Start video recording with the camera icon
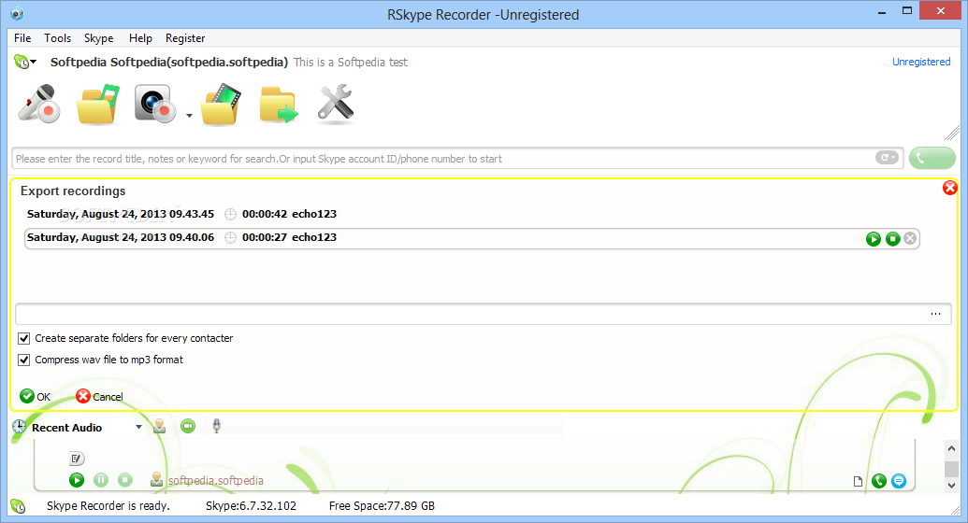The height and width of the screenshot is (523, 968). tap(155, 105)
